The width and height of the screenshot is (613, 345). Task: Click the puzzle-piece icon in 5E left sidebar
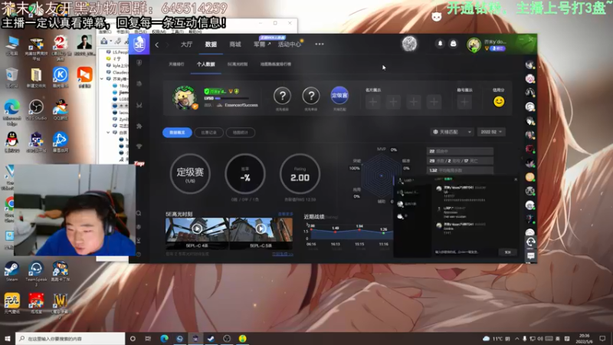pyautogui.click(x=139, y=126)
